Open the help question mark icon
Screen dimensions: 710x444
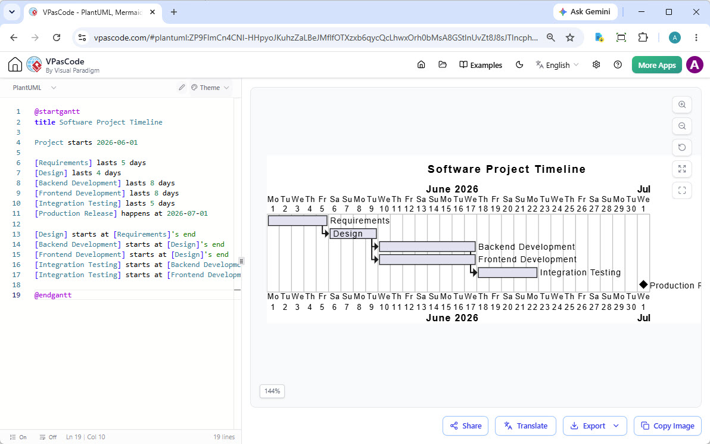(618, 65)
